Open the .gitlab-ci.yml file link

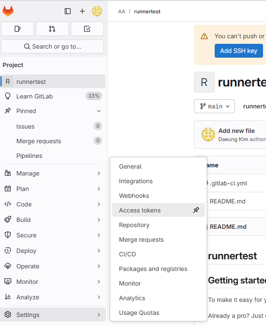click(228, 183)
